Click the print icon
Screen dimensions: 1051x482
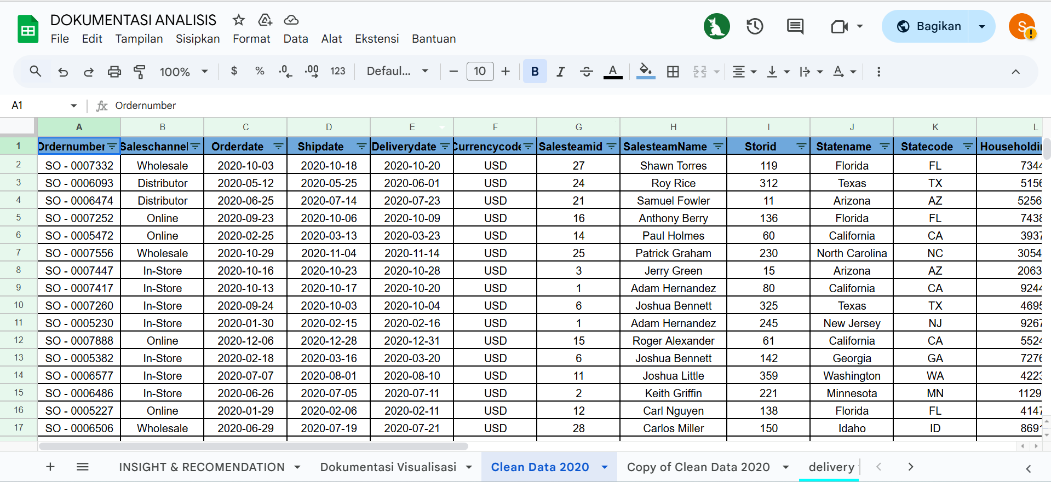(x=114, y=72)
